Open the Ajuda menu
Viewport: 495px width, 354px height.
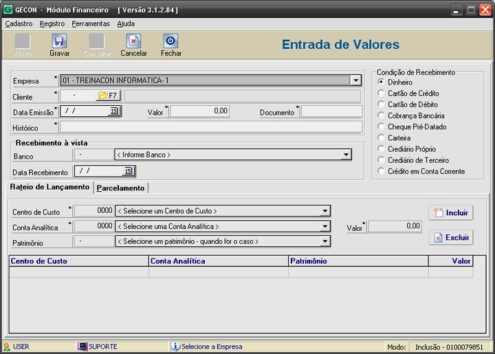tap(126, 23)
